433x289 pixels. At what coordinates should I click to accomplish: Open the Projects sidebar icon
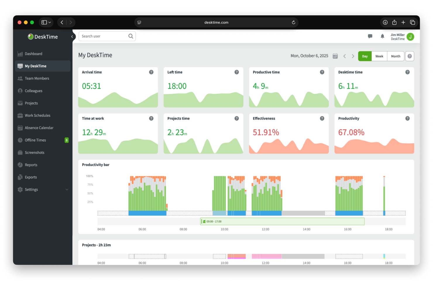[20, 103]
